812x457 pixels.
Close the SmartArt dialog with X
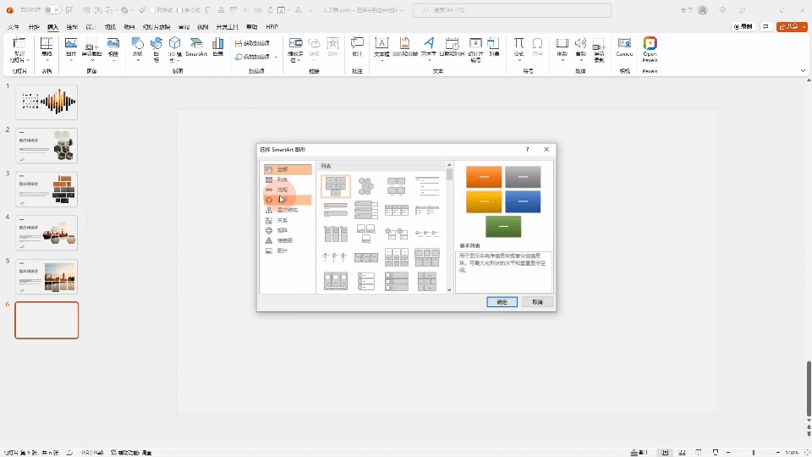pyautogui.click(x=546, y=149)
